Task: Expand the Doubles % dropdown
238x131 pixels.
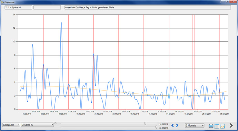Action: pos(37,125)
